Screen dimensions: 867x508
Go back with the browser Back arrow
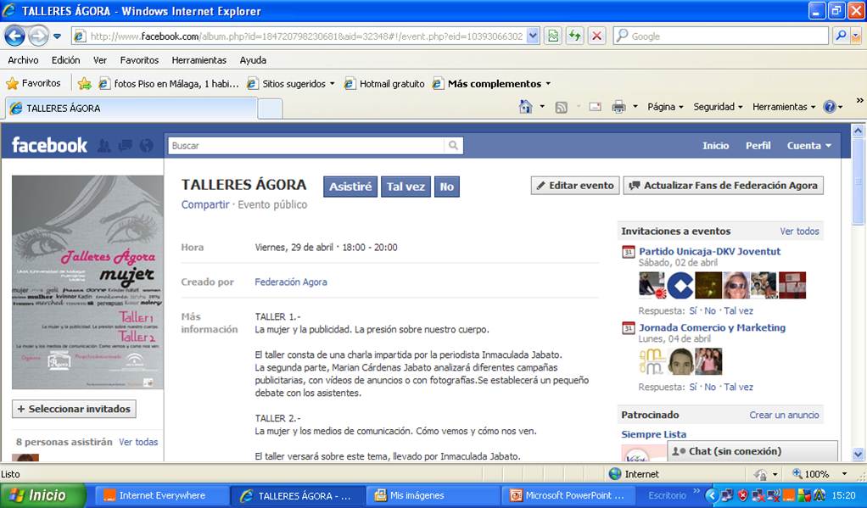pyautogui.click(x=15, y=36)
